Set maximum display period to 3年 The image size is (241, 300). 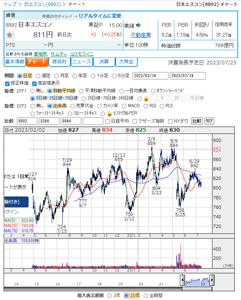110,295
